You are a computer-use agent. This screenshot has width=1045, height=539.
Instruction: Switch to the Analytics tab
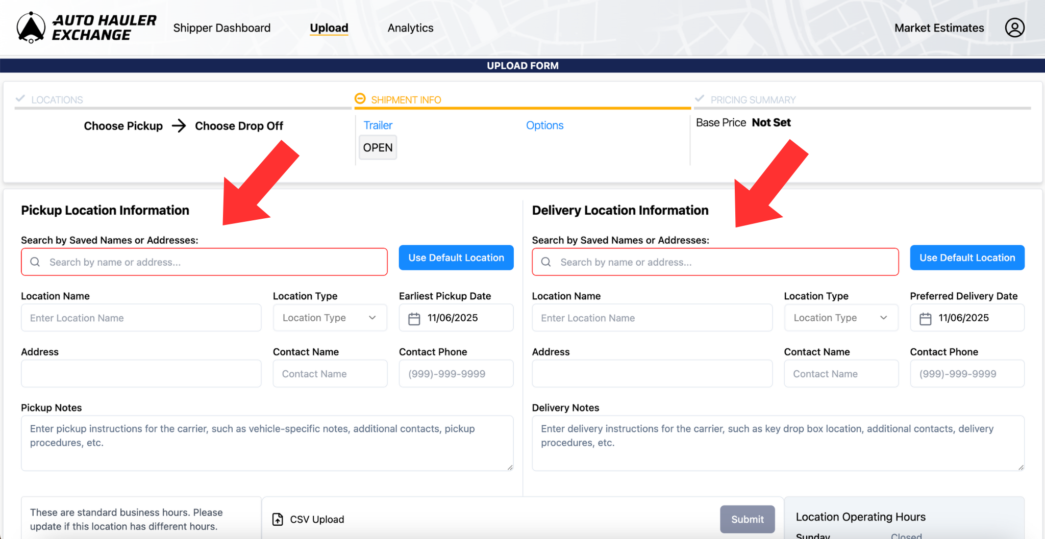tap(410, 28)
